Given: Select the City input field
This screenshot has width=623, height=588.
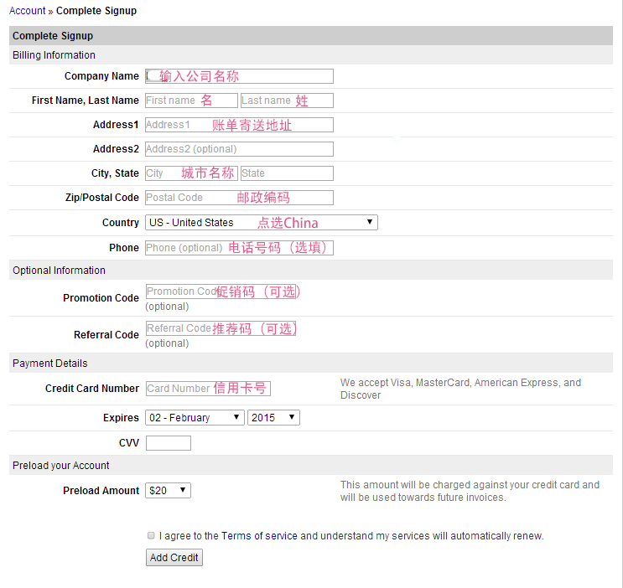Looking at the screenshot, I should [x=191, y=173].
